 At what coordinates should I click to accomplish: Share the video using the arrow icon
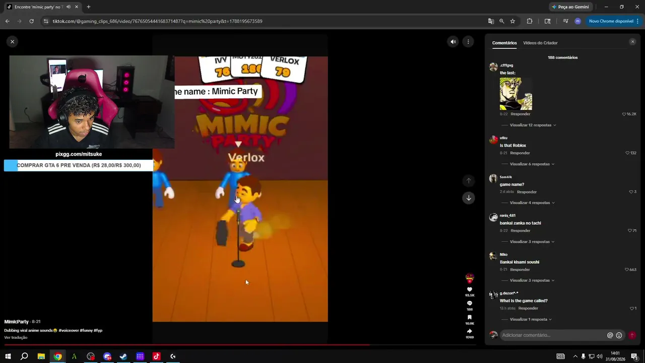470,331
